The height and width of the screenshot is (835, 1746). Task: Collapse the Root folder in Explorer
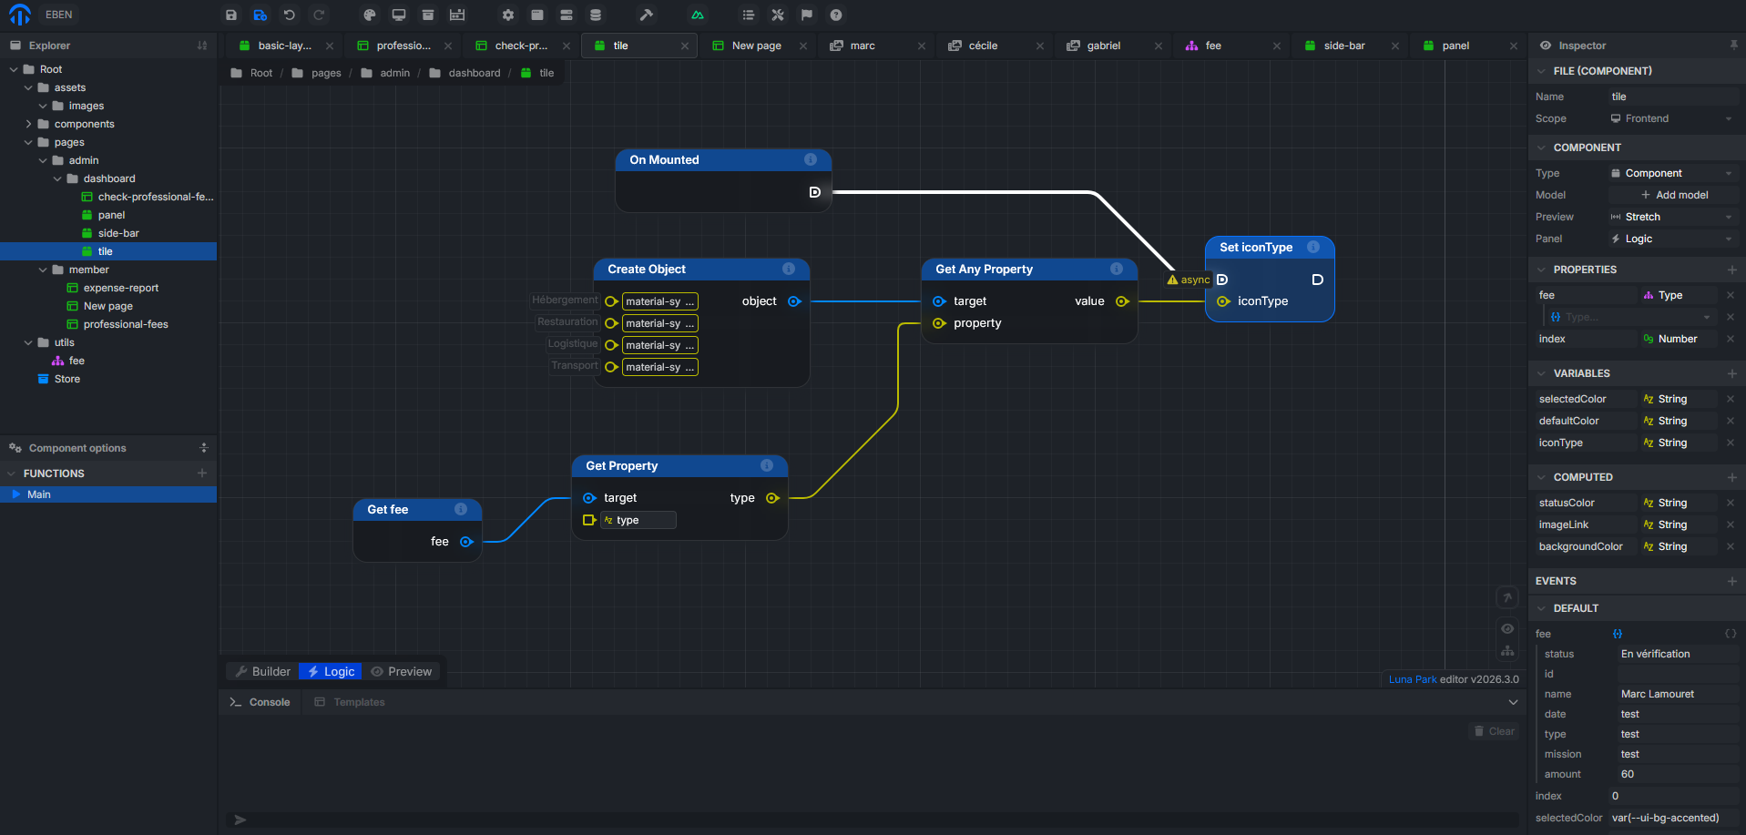point(14,69)
